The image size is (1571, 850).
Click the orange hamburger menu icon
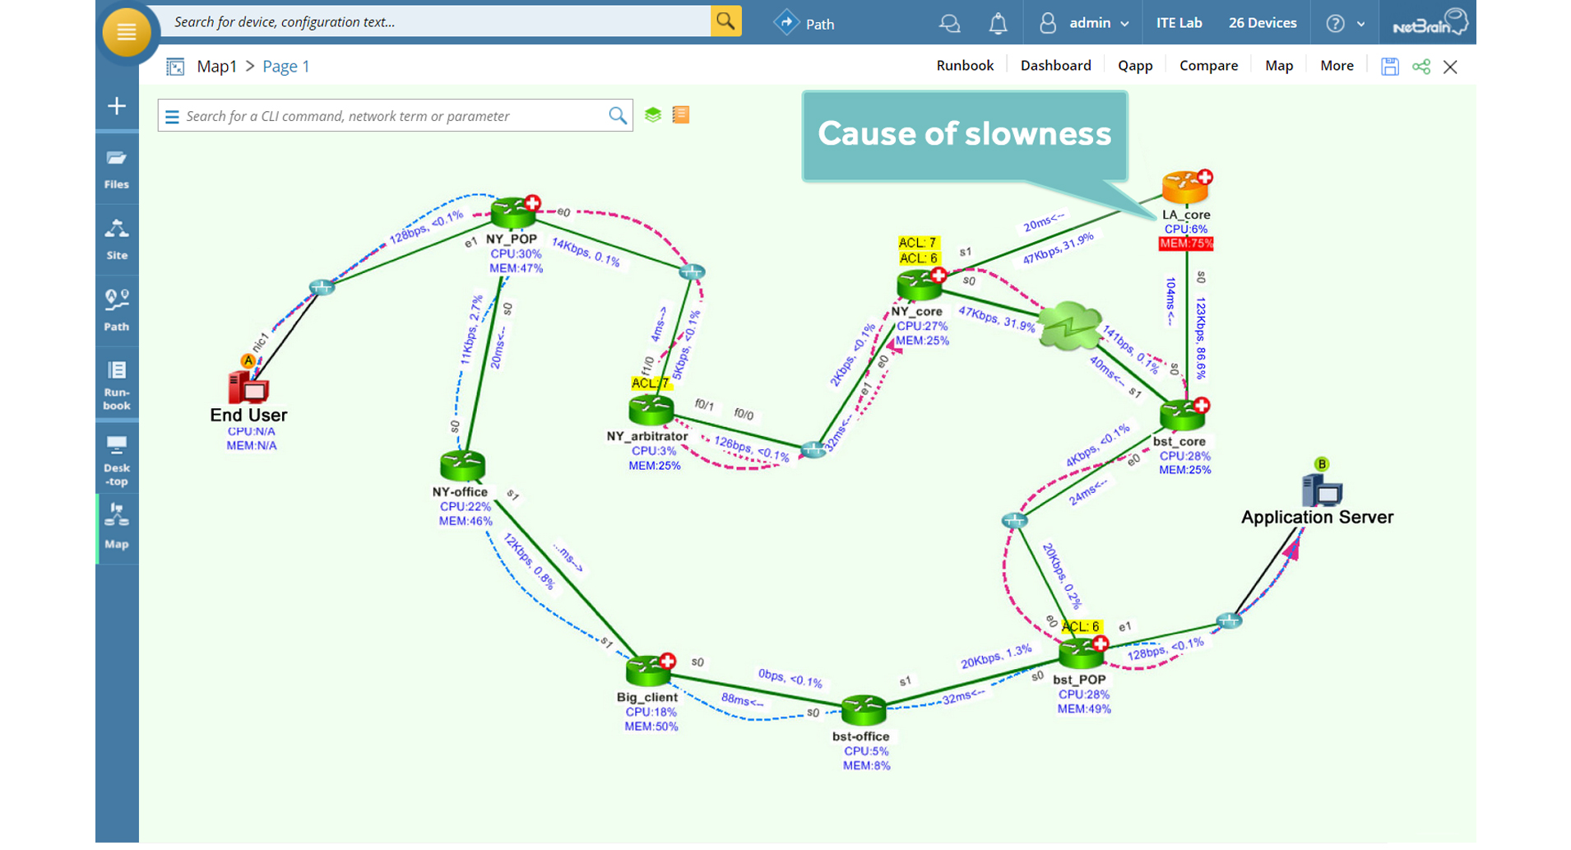click(125, 33)
